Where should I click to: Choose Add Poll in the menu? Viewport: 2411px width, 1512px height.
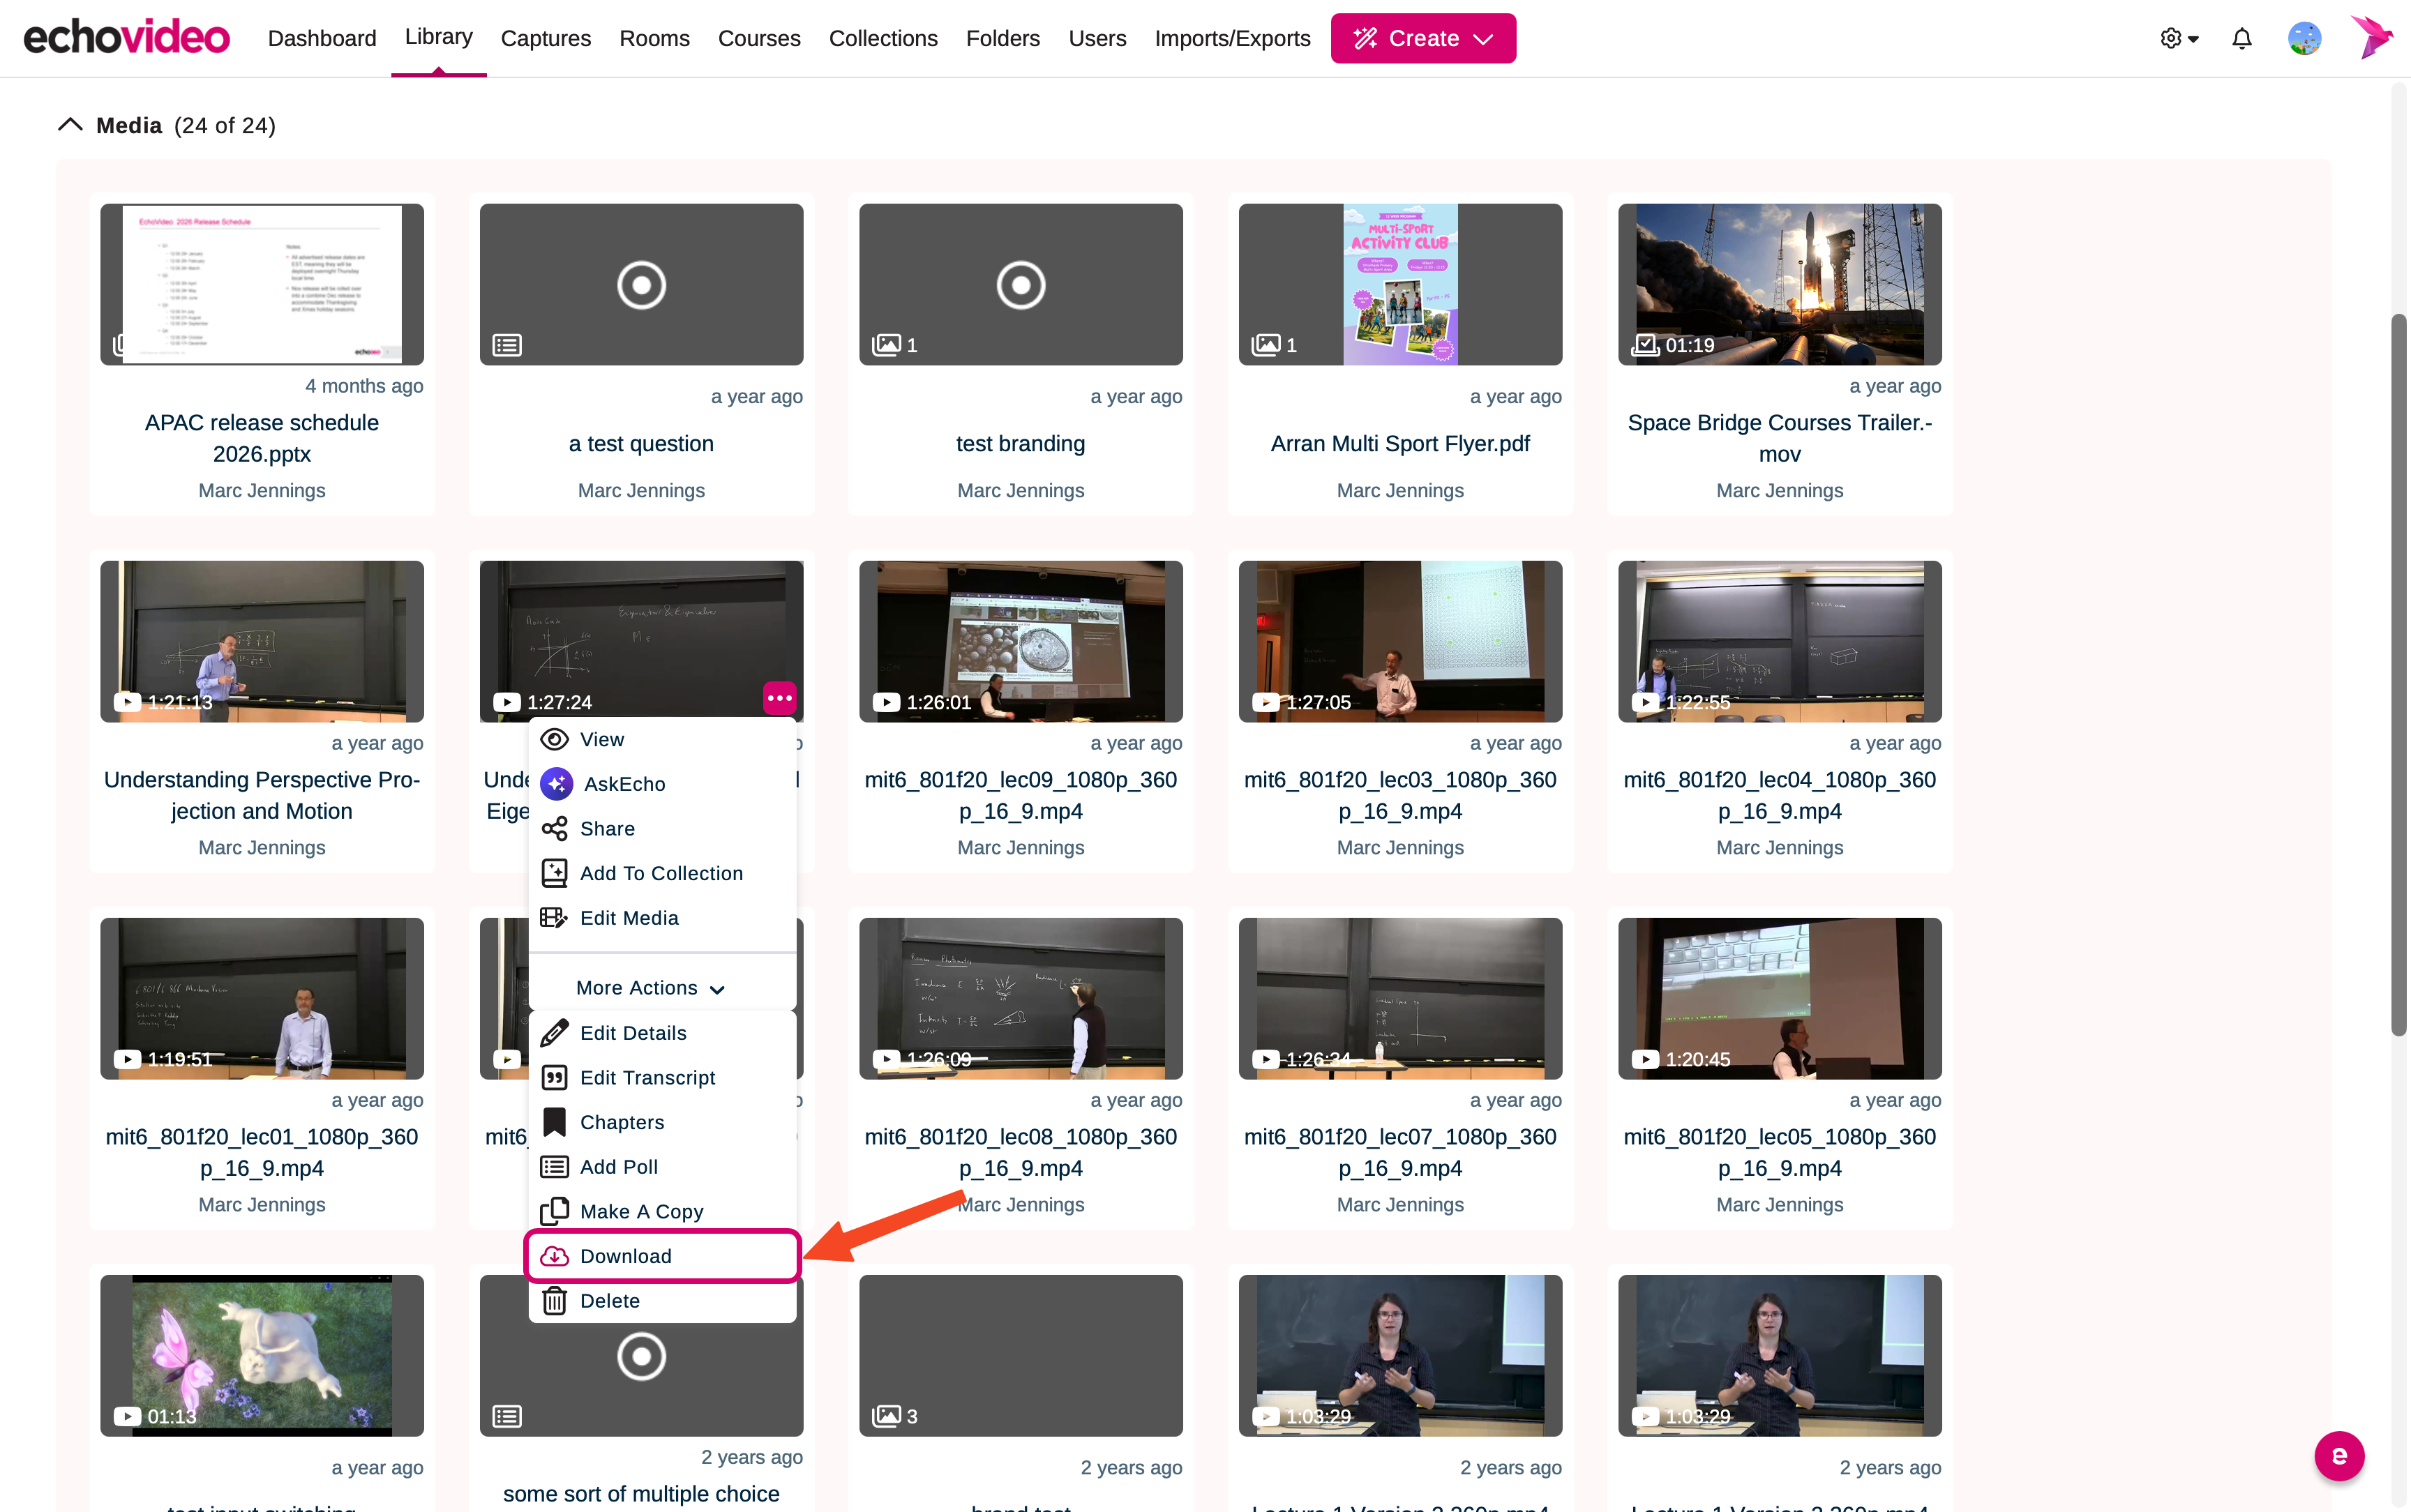coord(662,1167)
